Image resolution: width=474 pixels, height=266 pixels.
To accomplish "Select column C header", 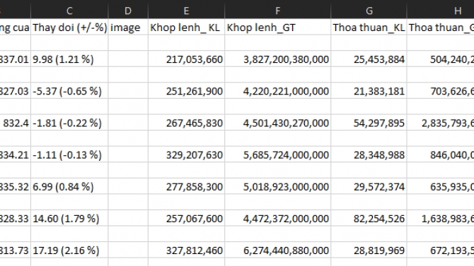I will [69, 11].
